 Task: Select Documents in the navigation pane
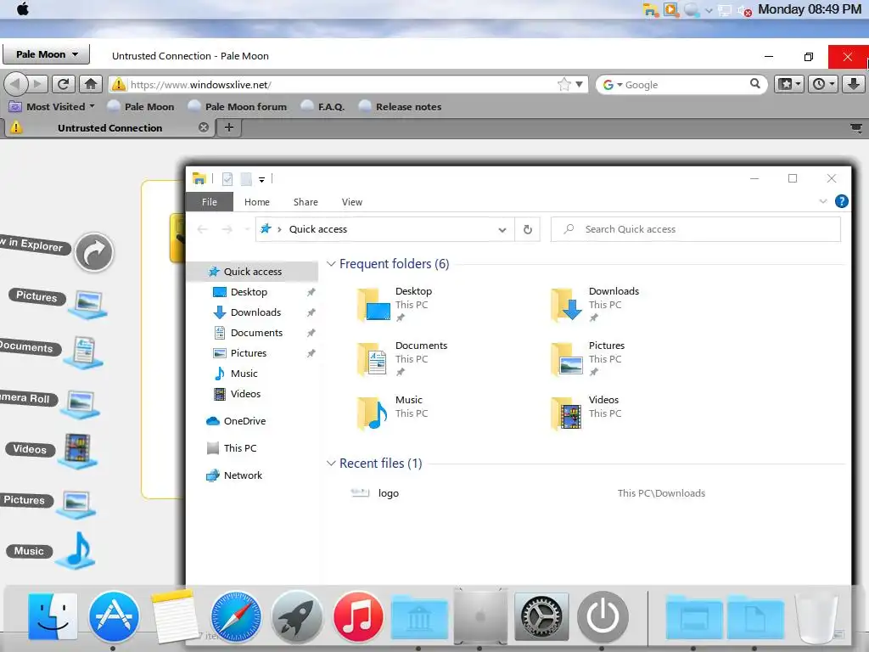click(256, 333)
